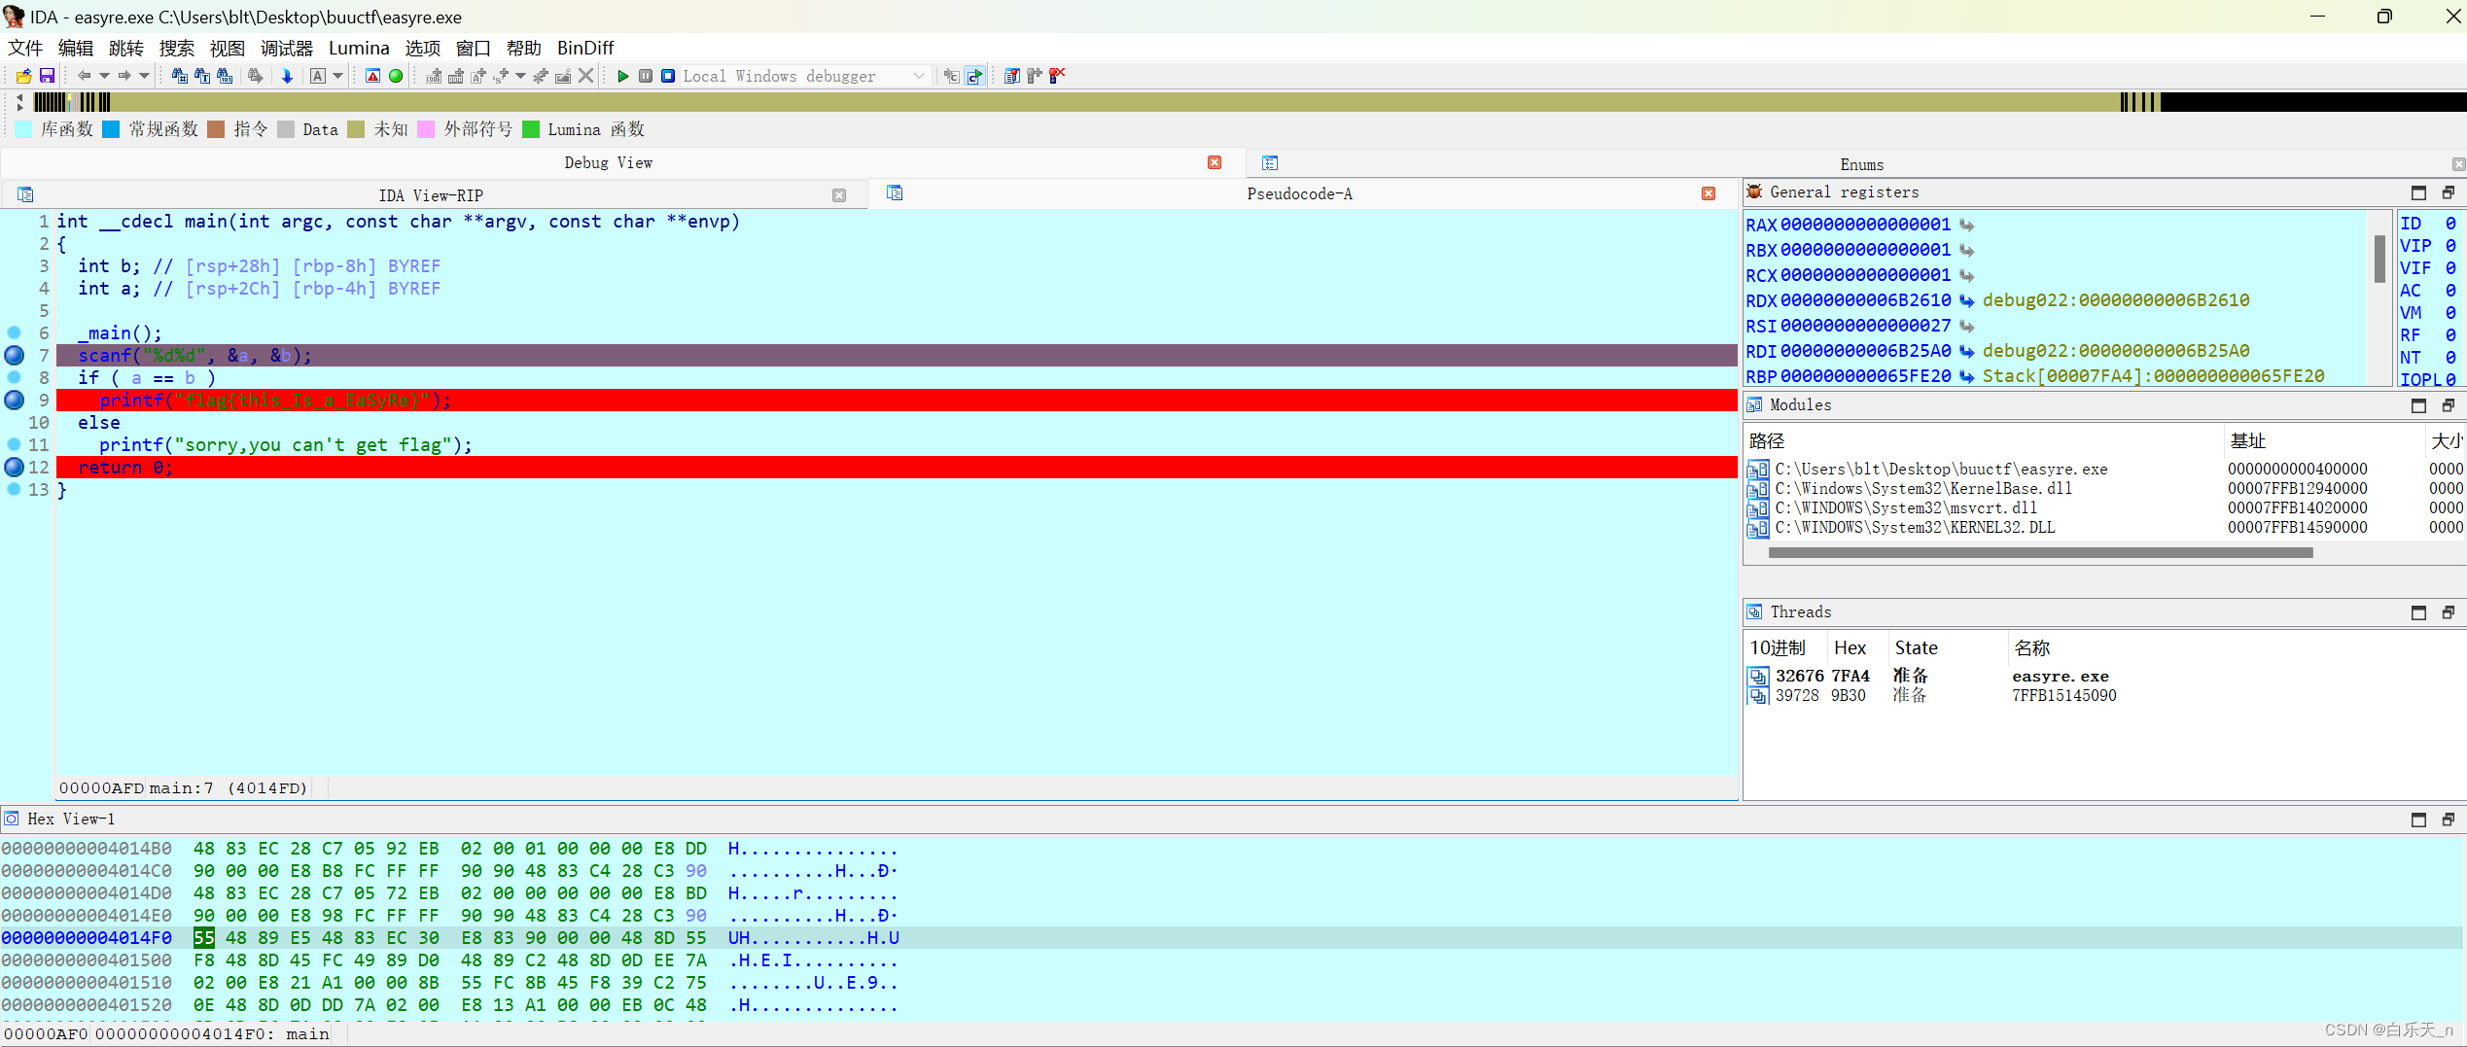Toggle breakpoint on line 8 if statement
This screenshot has width=2467, height=1047.
click(15, 377)
